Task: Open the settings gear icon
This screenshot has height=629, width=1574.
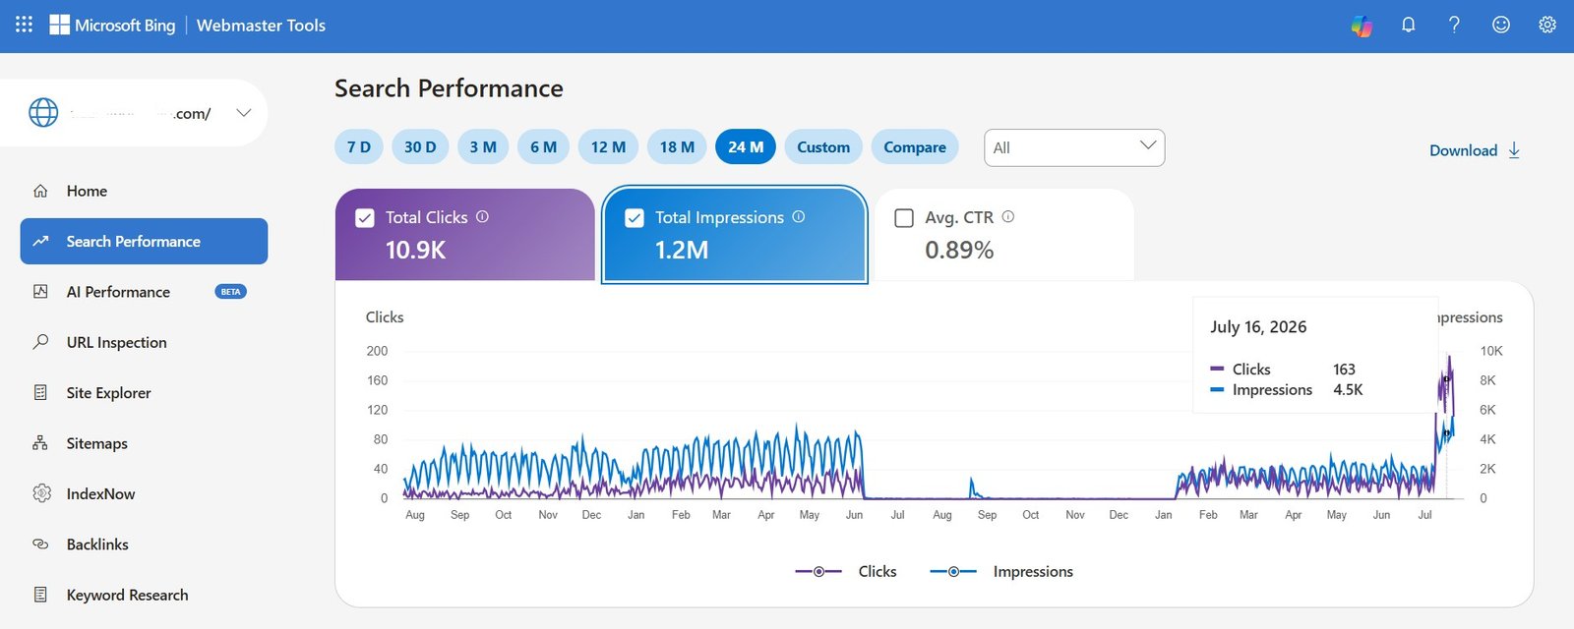Action: pyautogui.click(x=1547, y=25)
